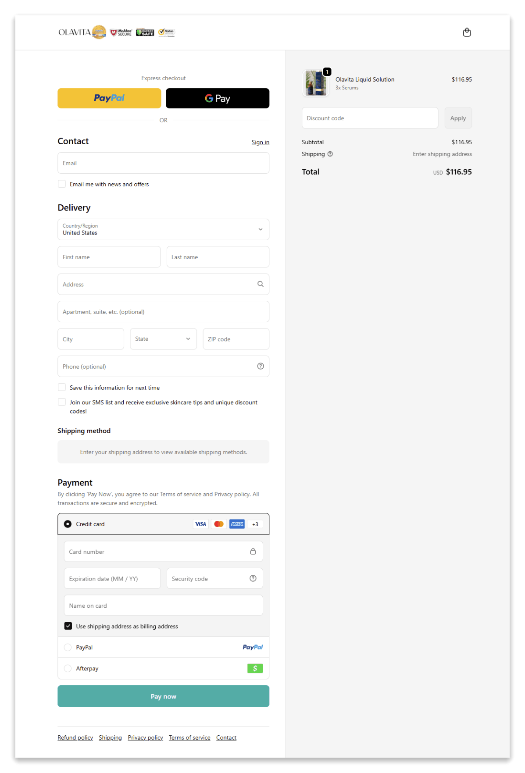Click the lock icon in the Card number field
This screenshot has width=525, height=773.
tap(253, 551)
